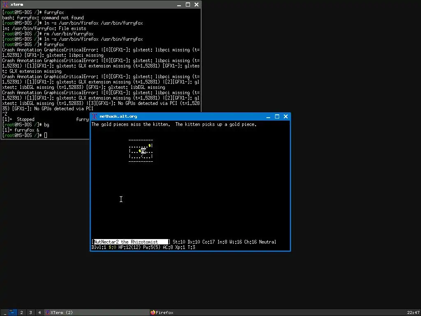
Task: Click the 'Neutral' alignment text
Action: pos(267,242)
